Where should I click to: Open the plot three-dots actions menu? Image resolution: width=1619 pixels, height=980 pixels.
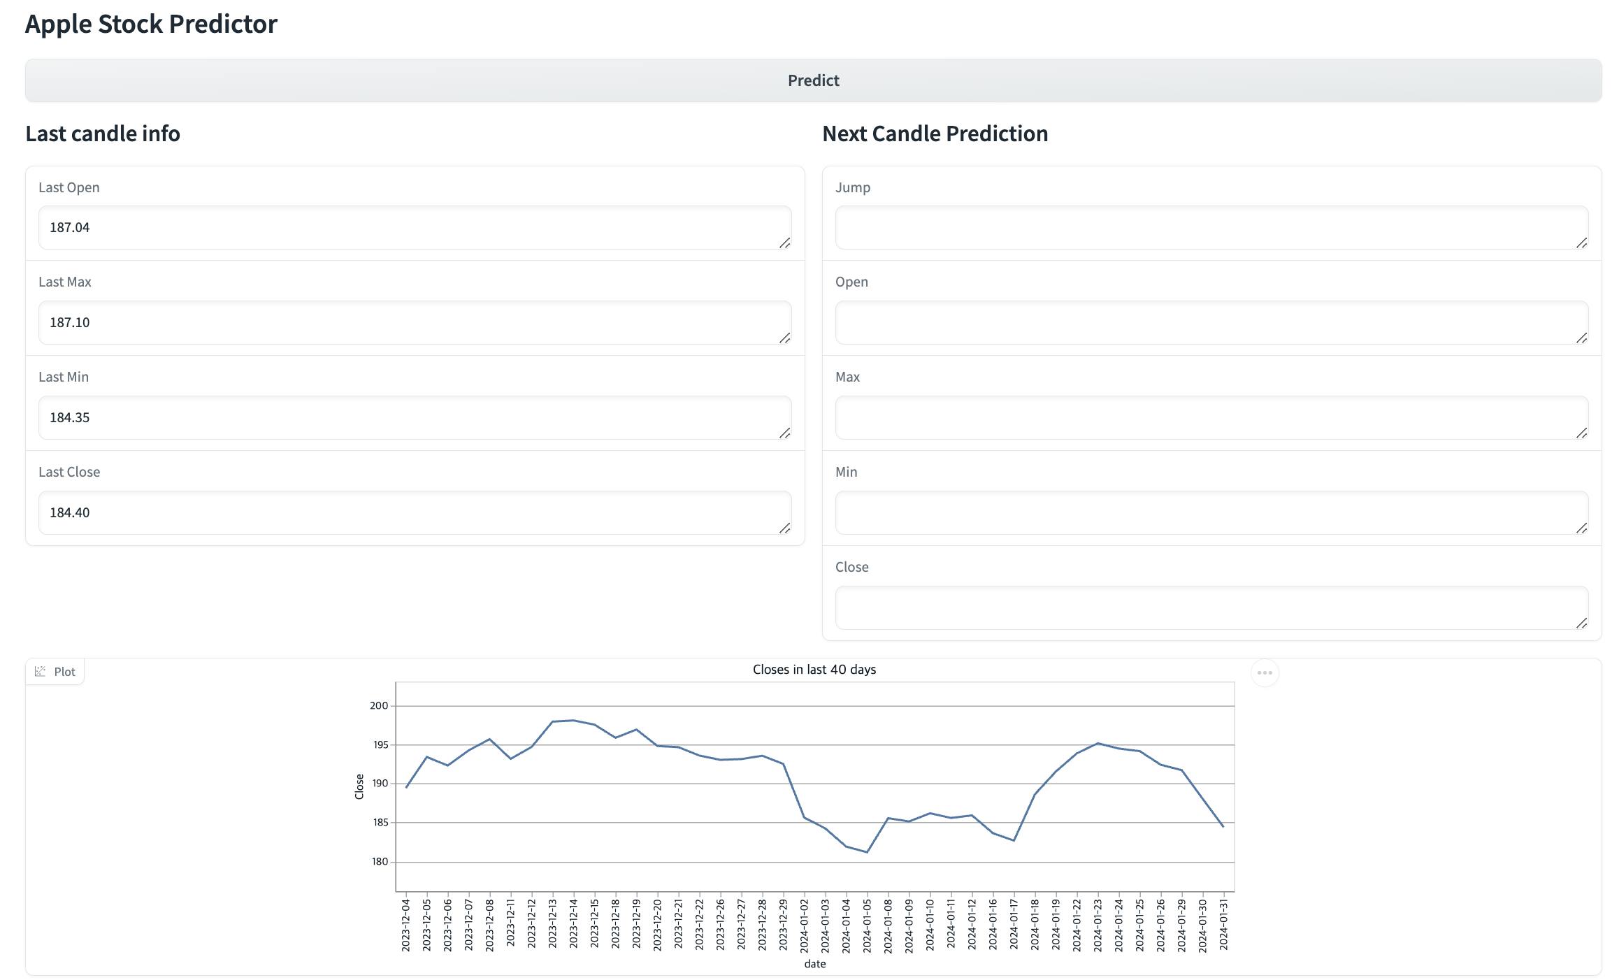pos(1264,673)
